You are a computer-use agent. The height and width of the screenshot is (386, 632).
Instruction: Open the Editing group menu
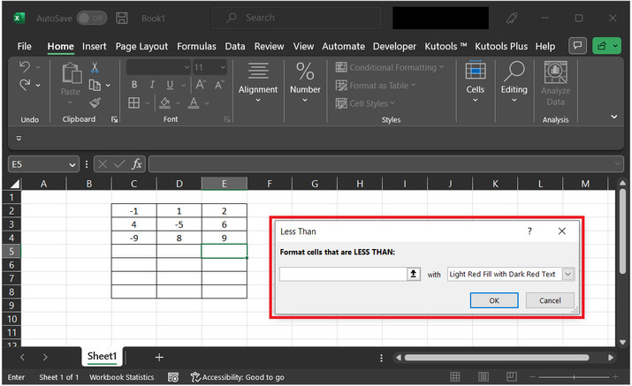point(514,82)
